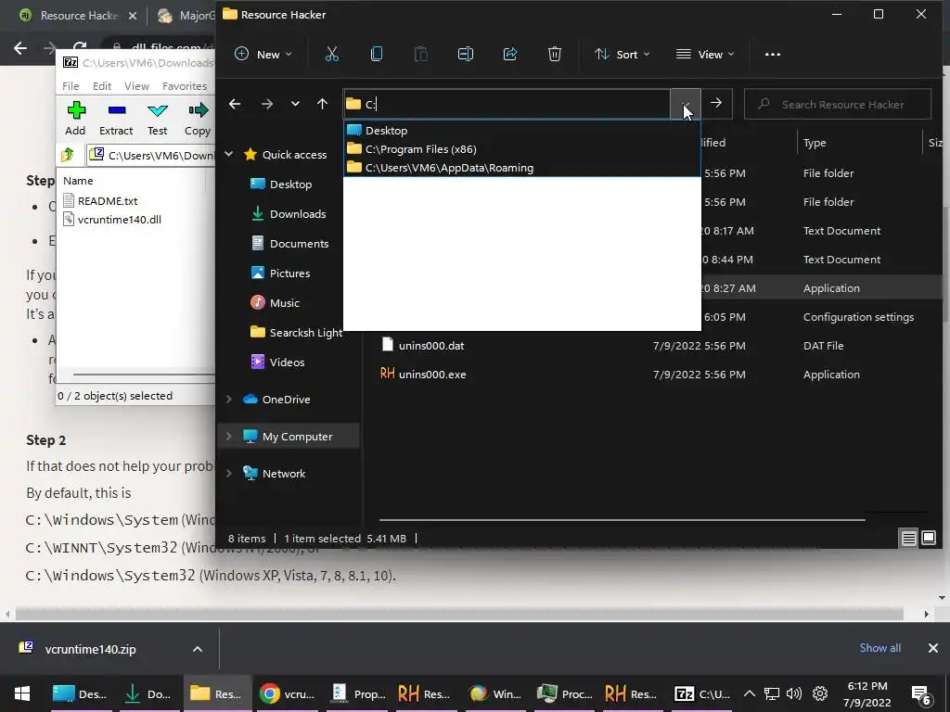Open the notification center icon
The height and width of the screenshot is (712, 950).
[921, 695]
